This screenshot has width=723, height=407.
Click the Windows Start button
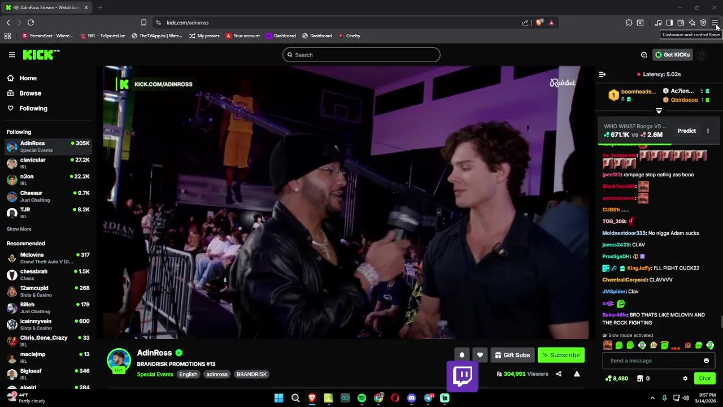click(278, 398)
